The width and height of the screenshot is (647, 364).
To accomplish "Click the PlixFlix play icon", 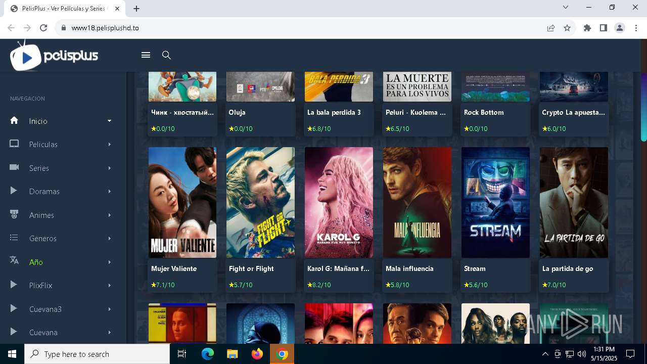I will point(14,285).
